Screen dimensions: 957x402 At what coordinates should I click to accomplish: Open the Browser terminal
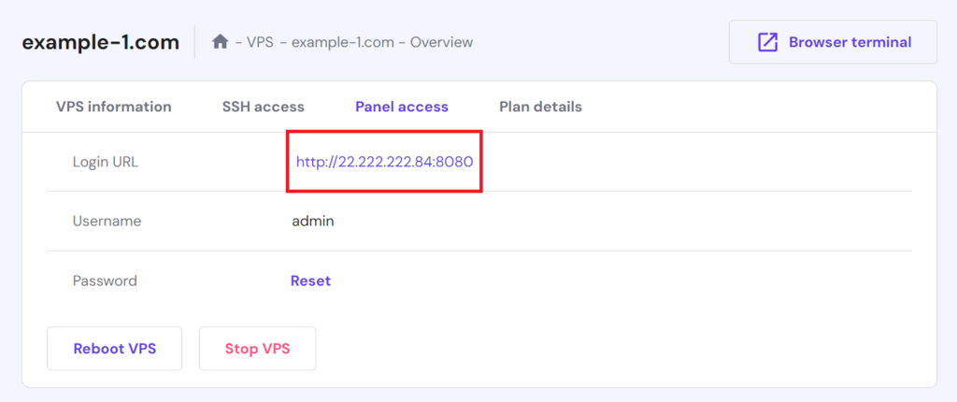click(833, 42)
